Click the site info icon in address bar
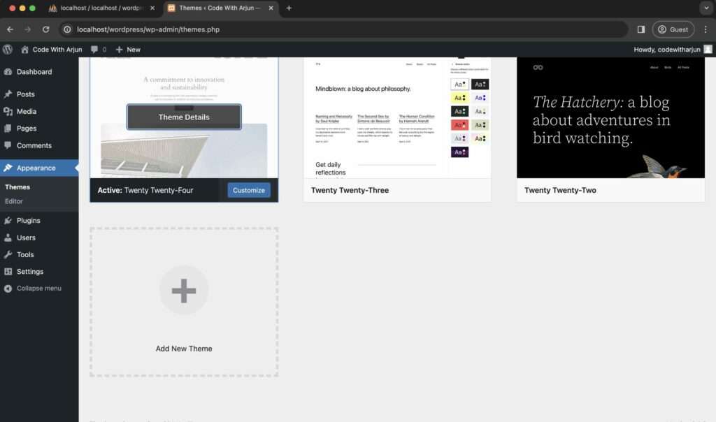Image resolution: width=716 pixels, height=422 pixels. pos(67,29)
